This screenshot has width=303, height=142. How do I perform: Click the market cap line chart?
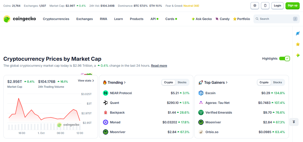(x=44, y=111)
